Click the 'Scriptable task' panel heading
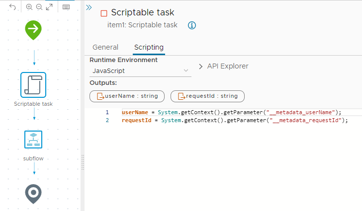Viewport: 362px width, 211px height. pos(142,12)
